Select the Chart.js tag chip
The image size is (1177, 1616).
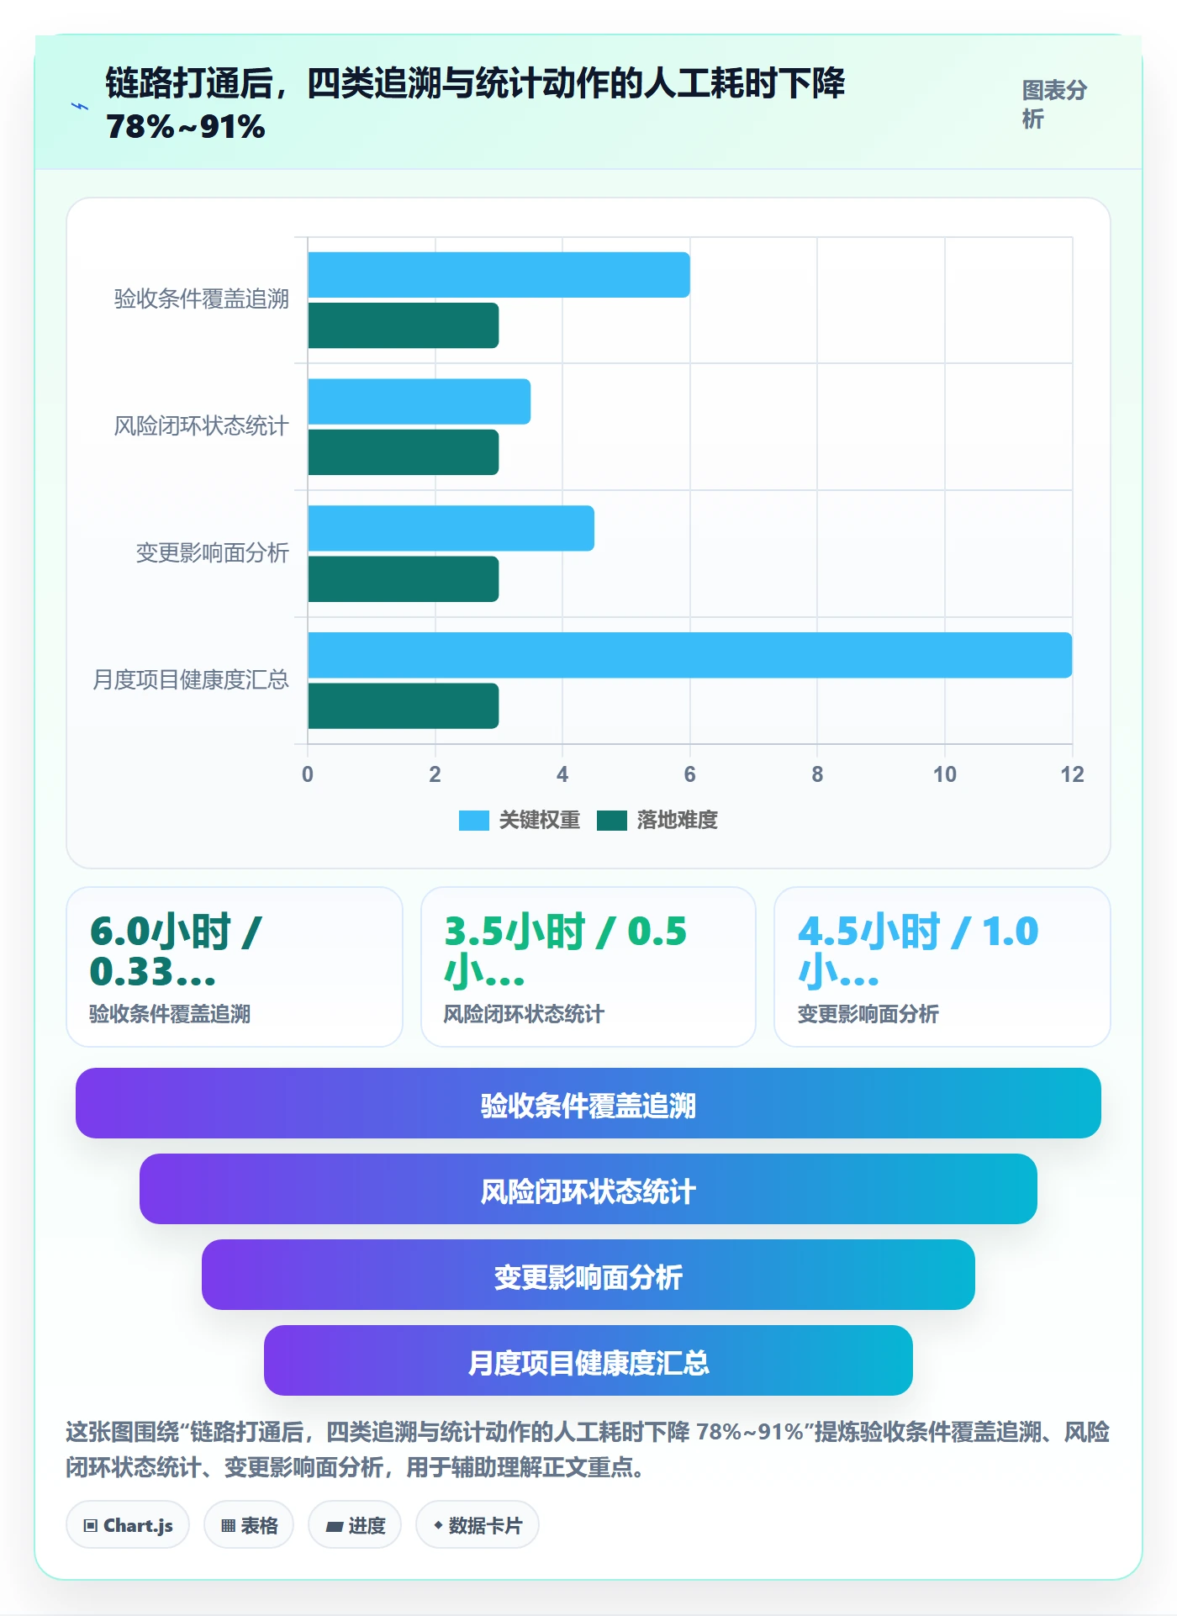pyautogui.click(x=128, y=1525)
